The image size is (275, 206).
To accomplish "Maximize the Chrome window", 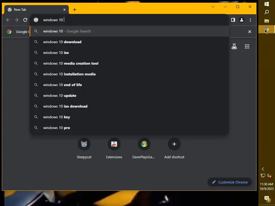I will 238,7.
